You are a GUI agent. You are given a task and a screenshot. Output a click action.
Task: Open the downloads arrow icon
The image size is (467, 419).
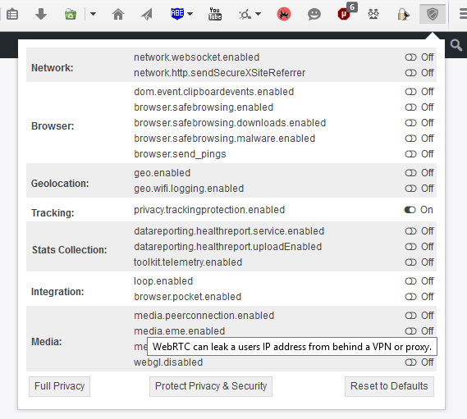tap(41, 14)
